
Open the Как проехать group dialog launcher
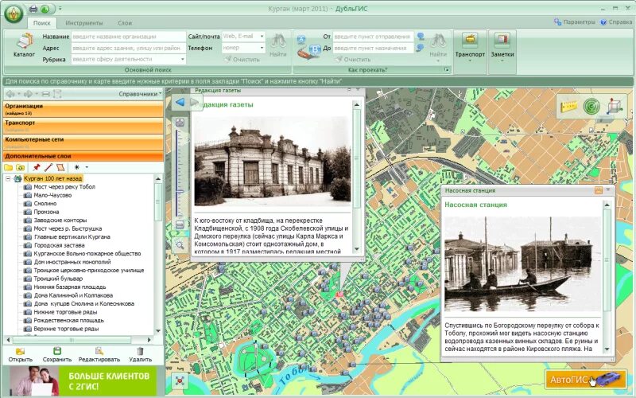447,70
